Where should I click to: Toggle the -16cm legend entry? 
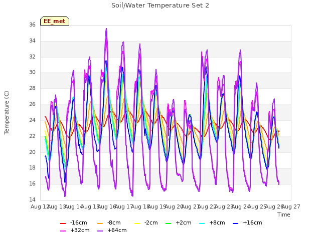(x=74, y=222)
